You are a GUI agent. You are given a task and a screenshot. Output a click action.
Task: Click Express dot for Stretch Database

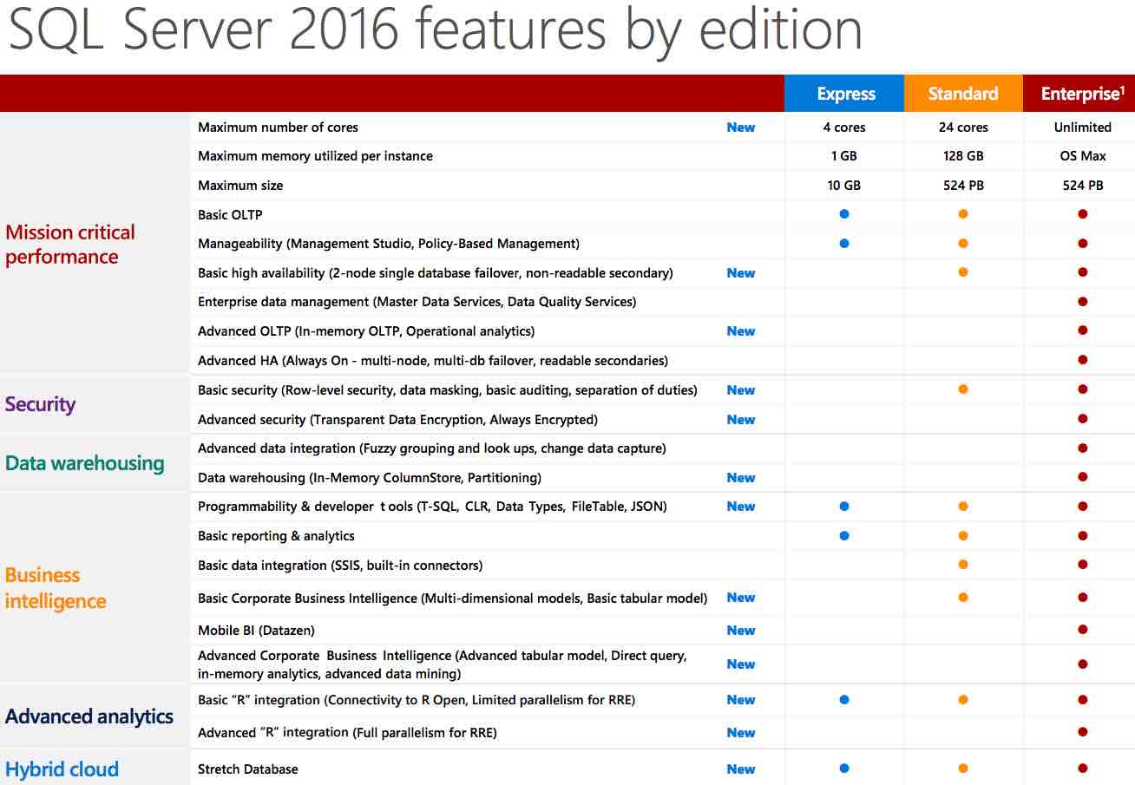[844, 769]
